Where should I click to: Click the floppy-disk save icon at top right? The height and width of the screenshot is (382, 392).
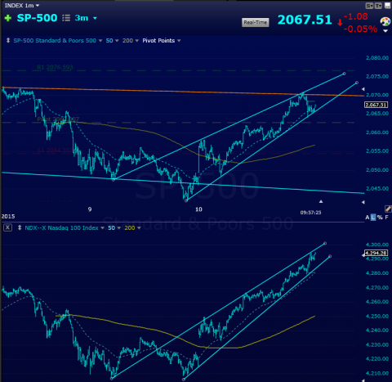pos(387,6)
